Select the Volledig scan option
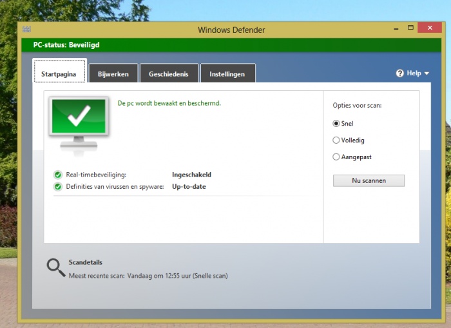 [336, 140]
